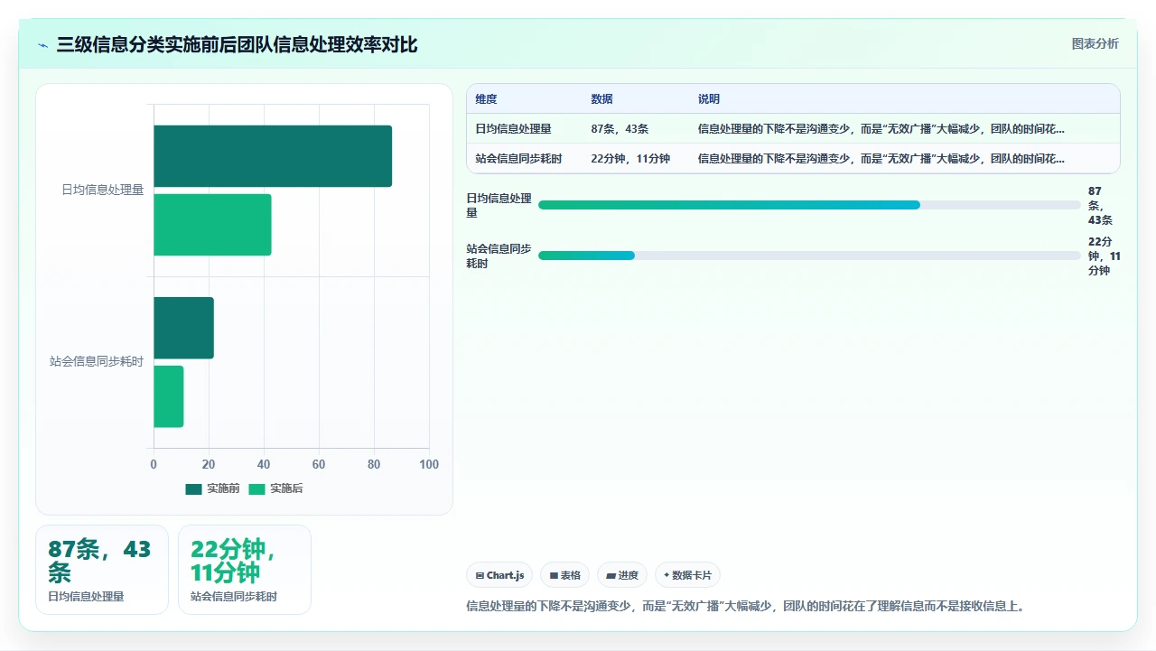Click the 实施后 bar for 站会信息同步耗时
The image size is (1156, 651).
(169, 396)
